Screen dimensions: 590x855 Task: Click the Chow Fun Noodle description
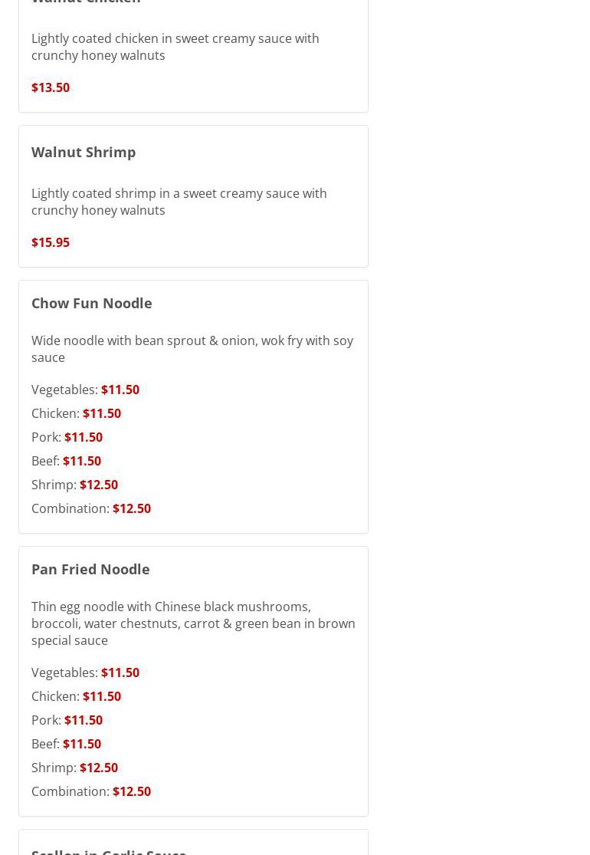192,349
